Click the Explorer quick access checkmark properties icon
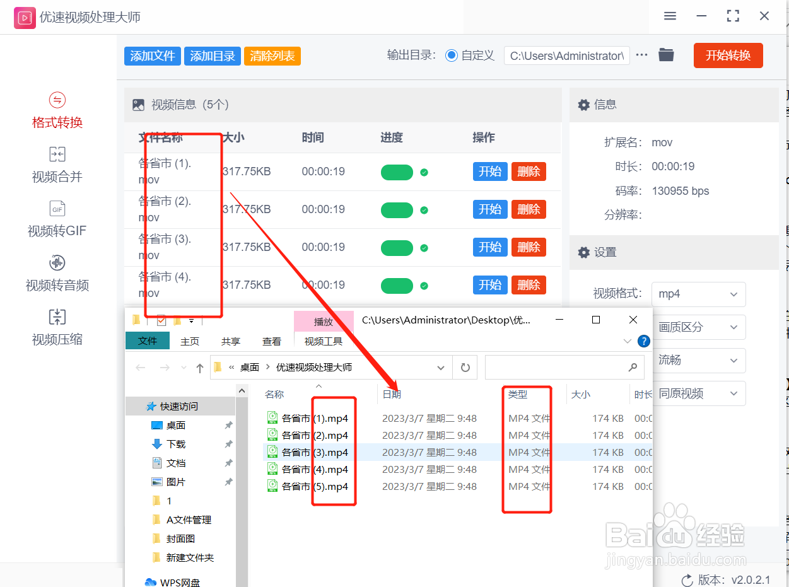The height and width of the screenshot is (587, 789). click(161, 320)
